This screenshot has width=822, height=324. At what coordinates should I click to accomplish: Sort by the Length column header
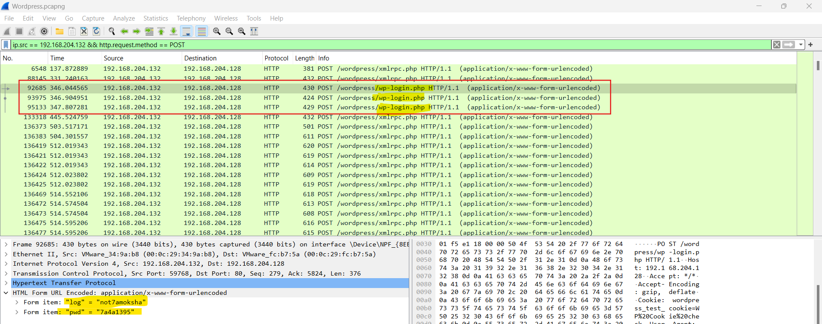[304, 58]
